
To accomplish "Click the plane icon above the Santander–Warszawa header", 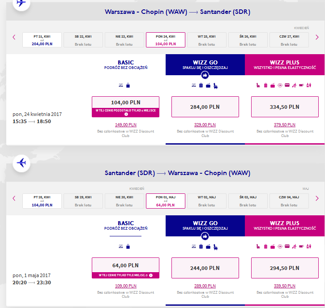I will point(21,163).
